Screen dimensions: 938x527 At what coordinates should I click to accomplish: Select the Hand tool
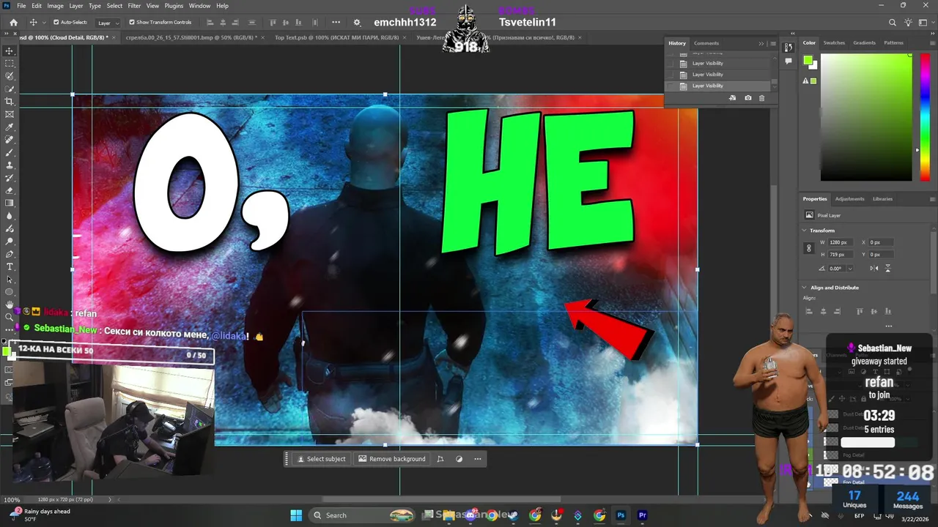[10, 304]
